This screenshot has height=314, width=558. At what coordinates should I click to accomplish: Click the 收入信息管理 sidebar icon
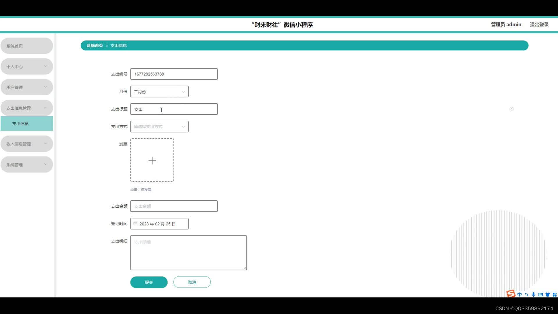tap(26, 143)
